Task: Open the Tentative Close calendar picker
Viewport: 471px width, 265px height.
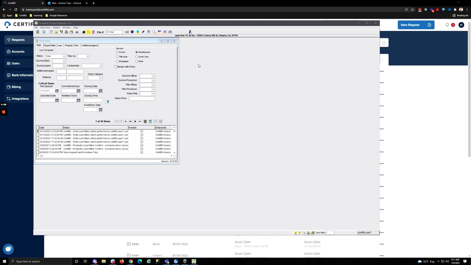Action: coord(78,100)
